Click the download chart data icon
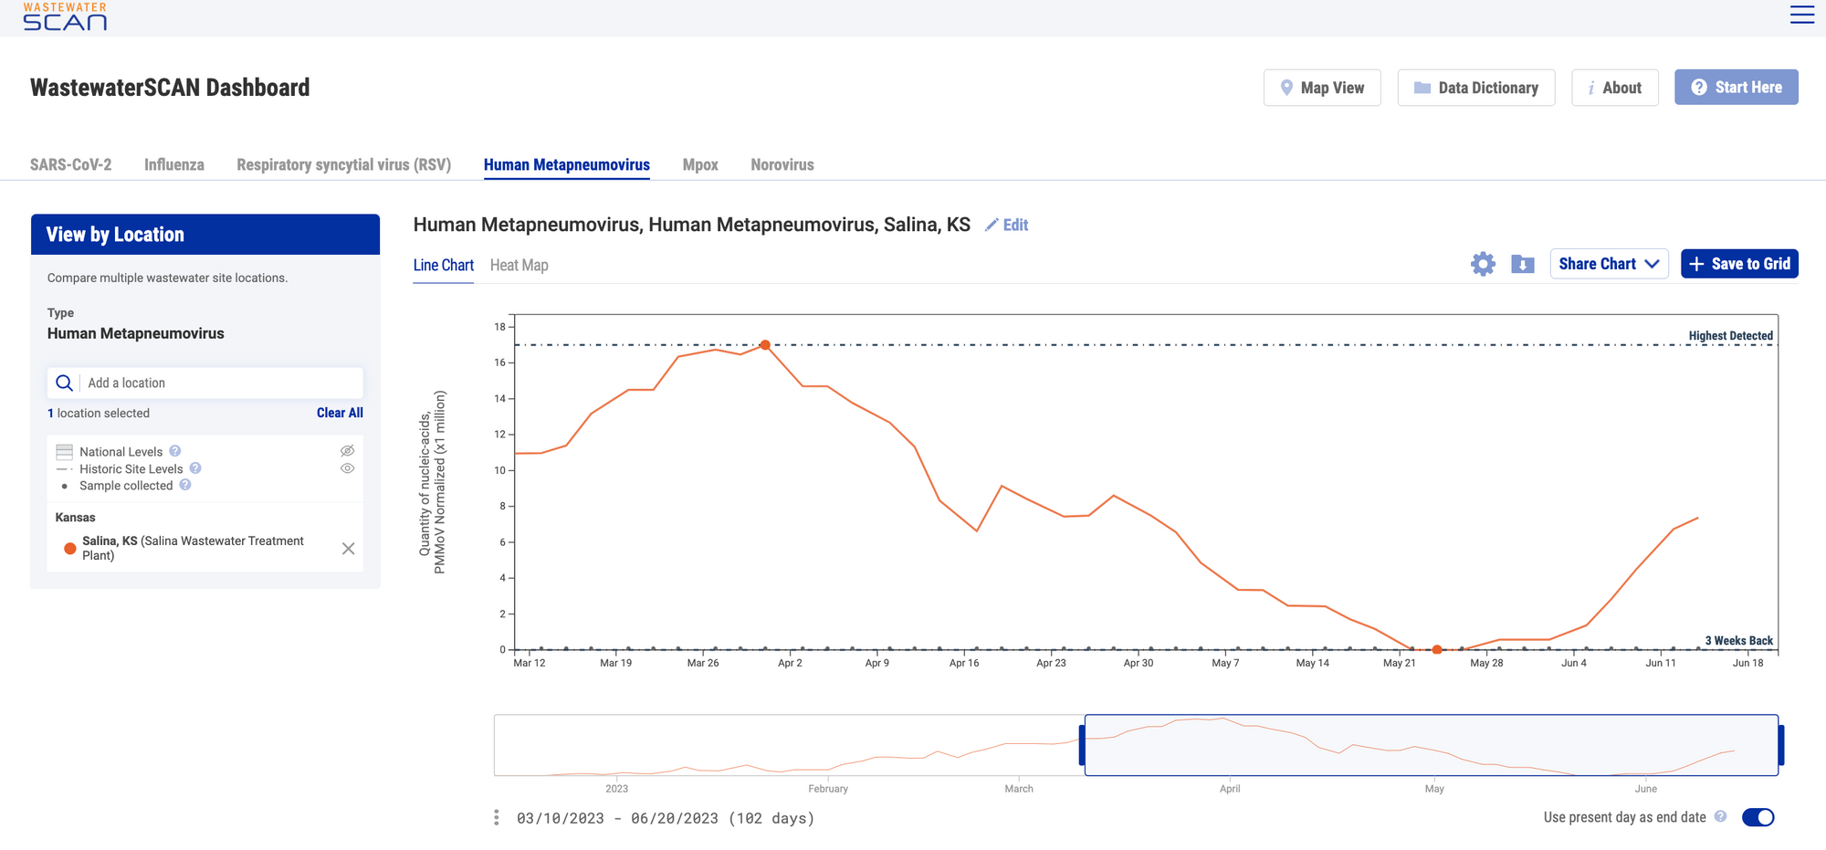Viewport: 1826px width, 850px height. click(x=1522, y=264)
